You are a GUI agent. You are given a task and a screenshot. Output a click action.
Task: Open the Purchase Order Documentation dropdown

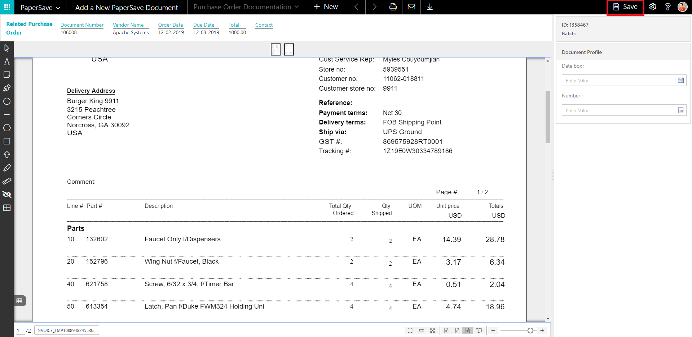coord(246,7)
